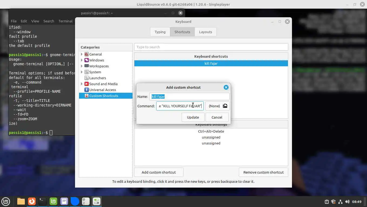Click the Windows category icon

(x=87, y=60)
